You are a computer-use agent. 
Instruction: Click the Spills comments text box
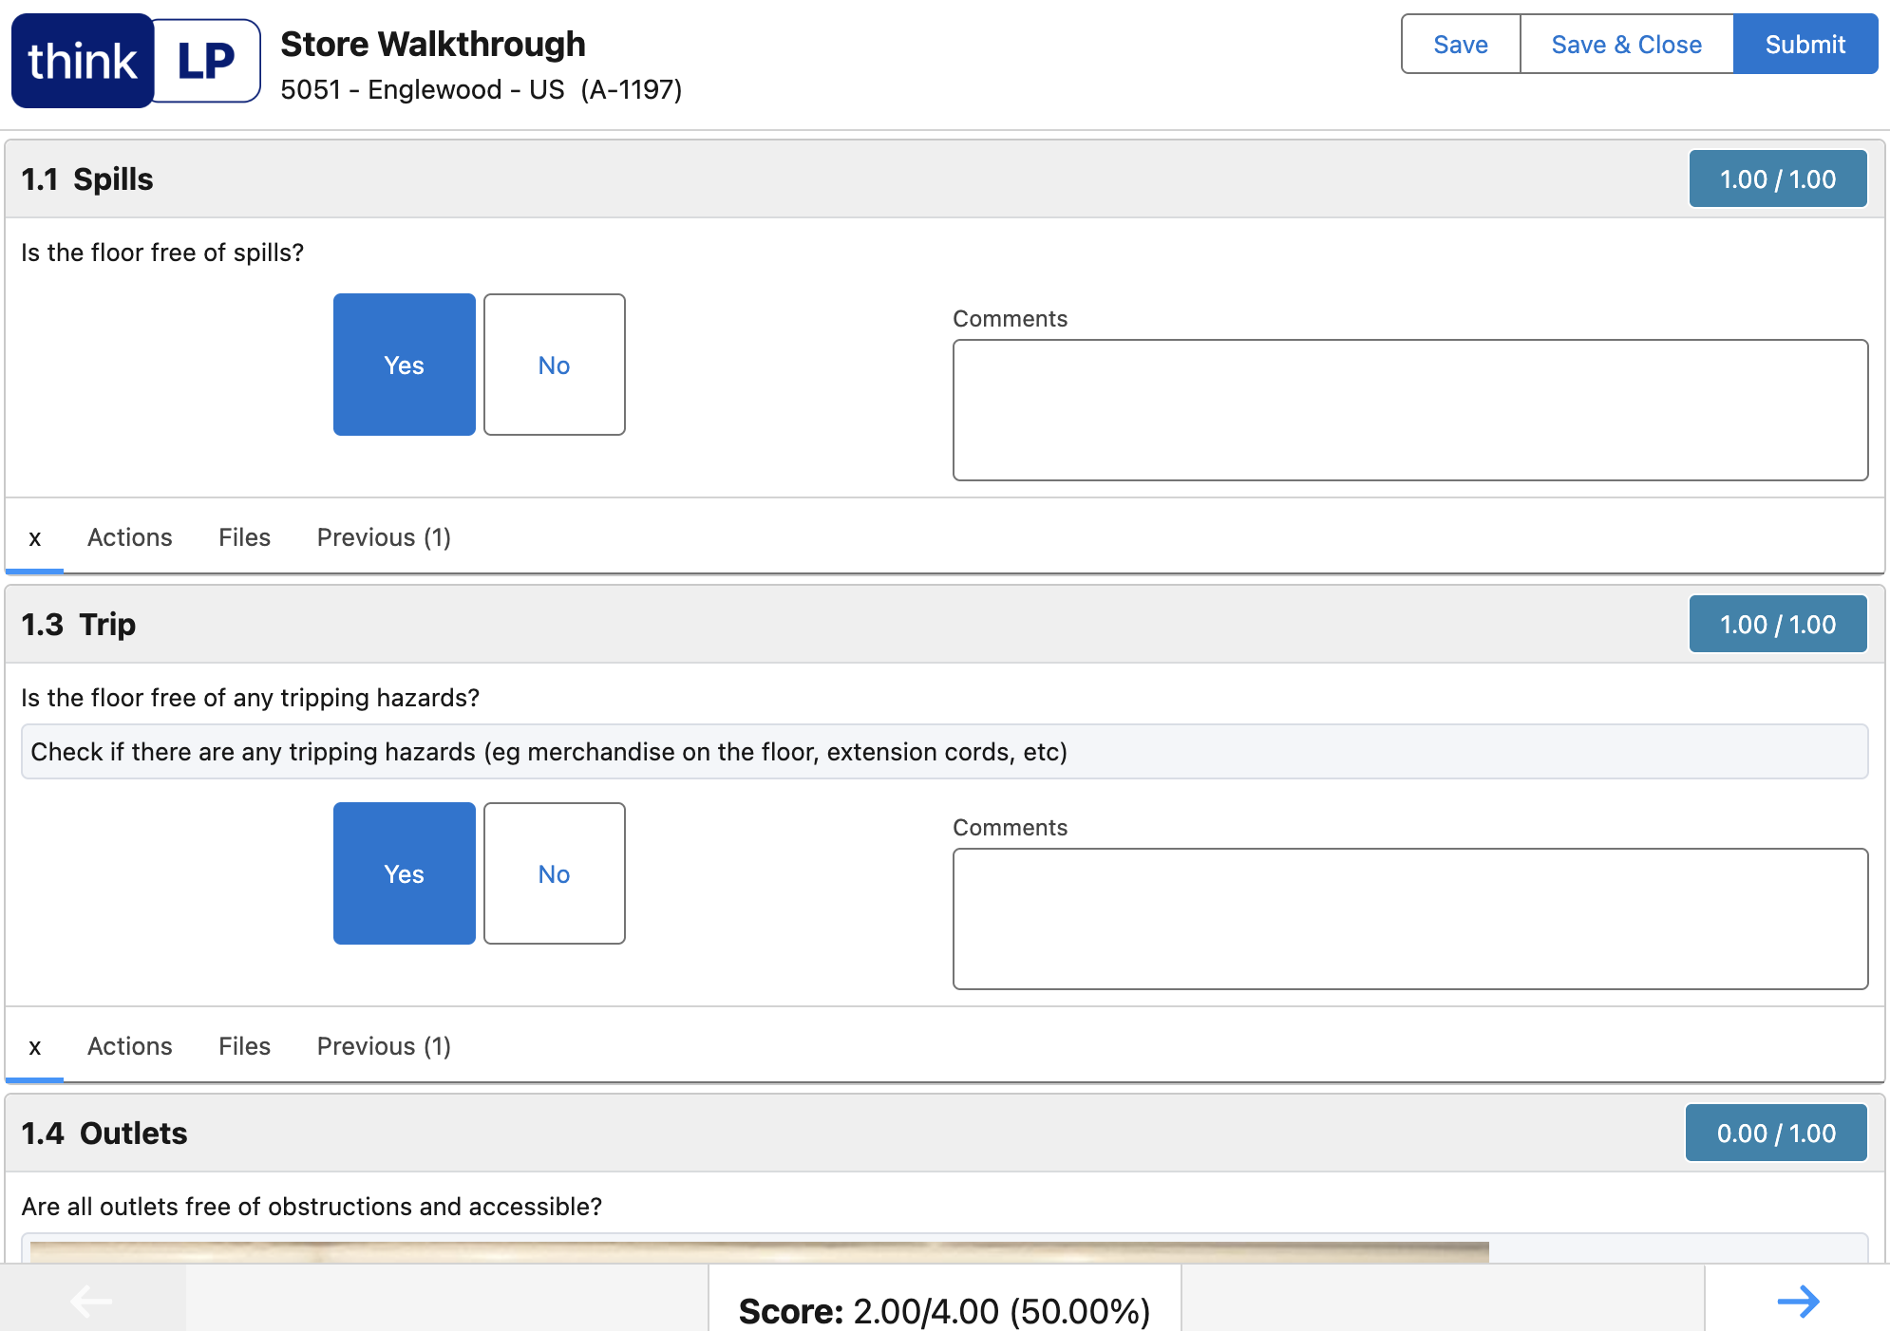pyautogui.click(x=1409, y=410)
